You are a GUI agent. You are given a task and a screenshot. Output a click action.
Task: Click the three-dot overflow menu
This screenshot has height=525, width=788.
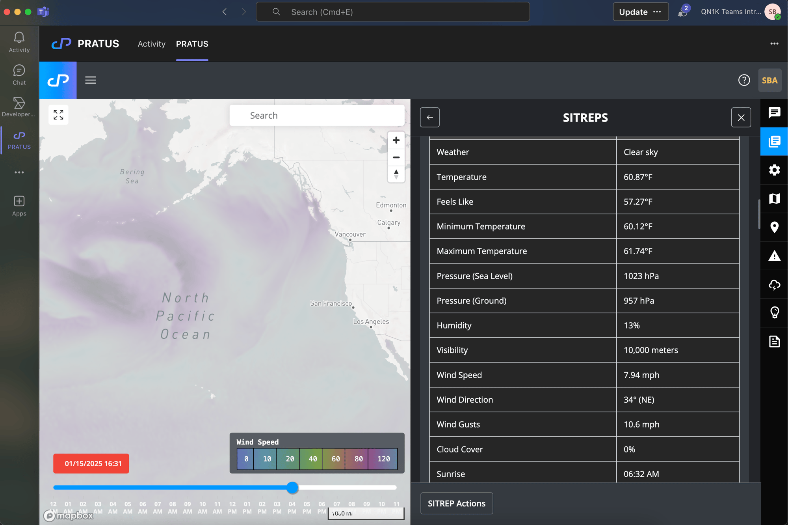774,43
